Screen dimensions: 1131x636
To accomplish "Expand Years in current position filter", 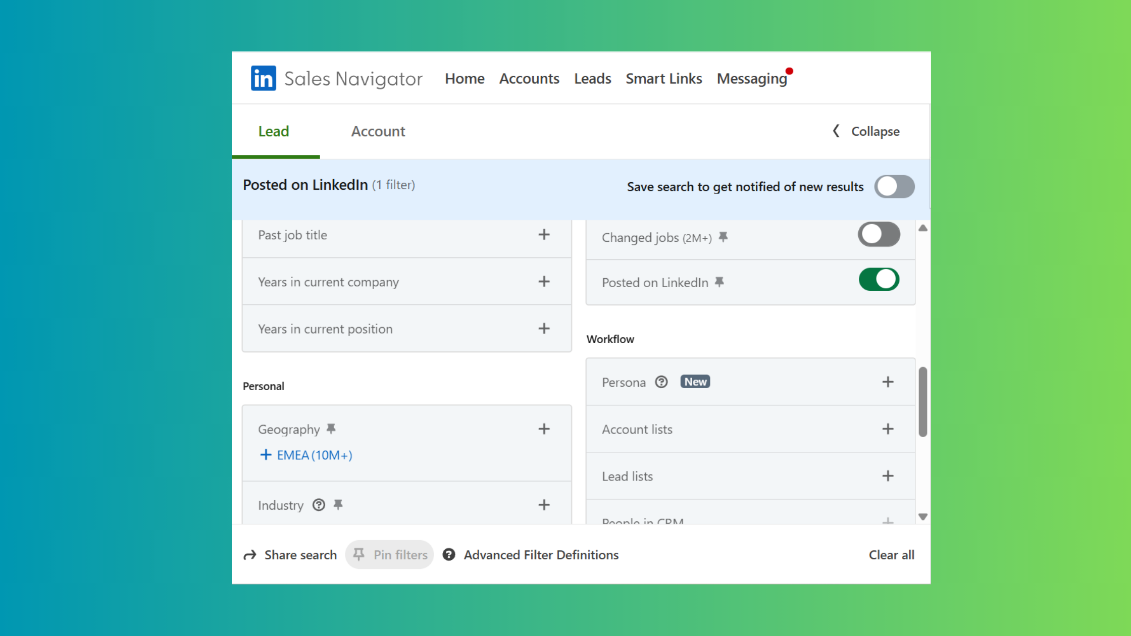I will click(x=544, y=329).
